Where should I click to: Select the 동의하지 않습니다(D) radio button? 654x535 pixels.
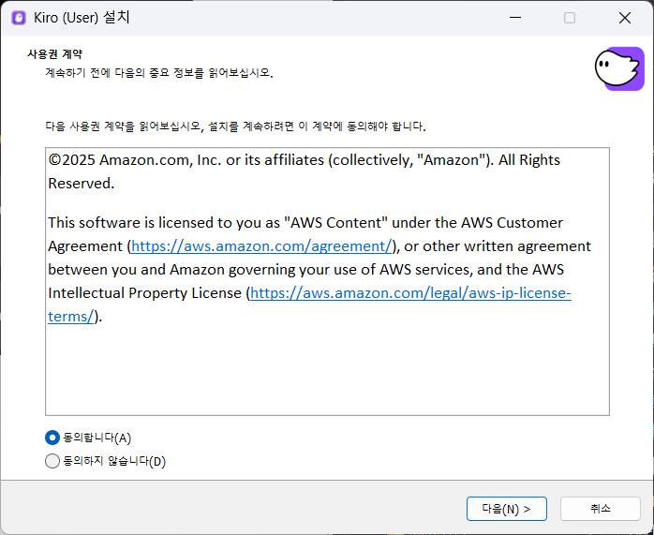click(52, 461)
